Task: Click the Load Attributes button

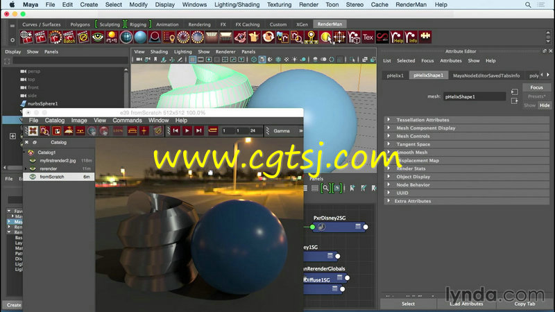Action: click(466, 304)
